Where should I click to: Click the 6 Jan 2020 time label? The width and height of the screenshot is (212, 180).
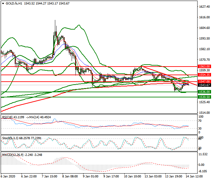pyautogui.click(x=8, y=176)
